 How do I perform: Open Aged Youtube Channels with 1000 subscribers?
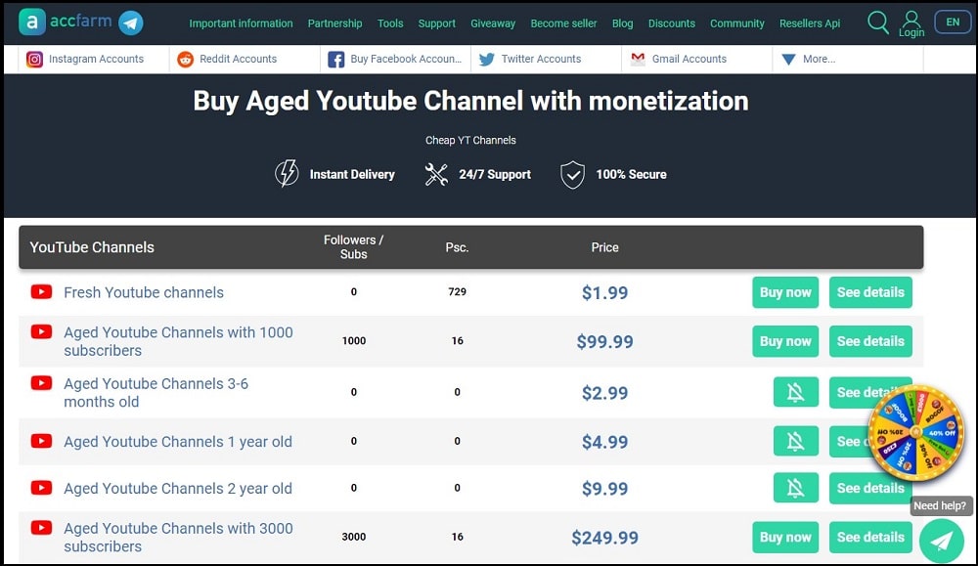[x=178, y=341]
